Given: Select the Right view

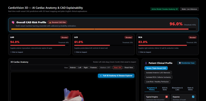Looking at the screenshot, I should coord(86,68).
